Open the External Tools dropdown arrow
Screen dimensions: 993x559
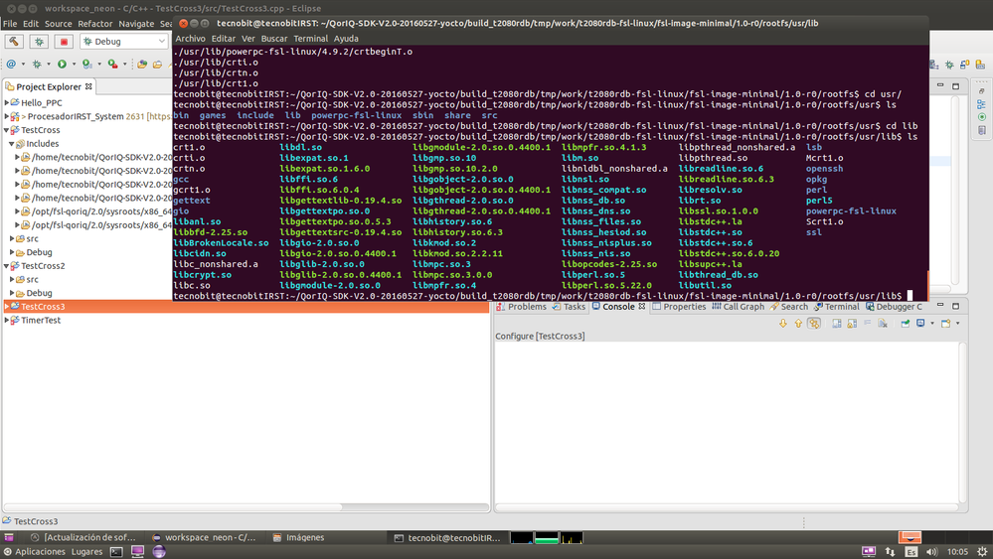click(x=125, y=64)
